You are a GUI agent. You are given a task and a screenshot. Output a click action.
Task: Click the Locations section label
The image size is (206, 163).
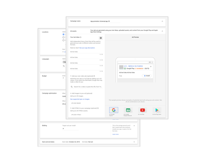(x=45, y=32)
